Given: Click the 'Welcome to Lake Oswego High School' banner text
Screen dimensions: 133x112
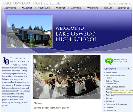Looking at the screenshot, I should (x=76, y=34).
